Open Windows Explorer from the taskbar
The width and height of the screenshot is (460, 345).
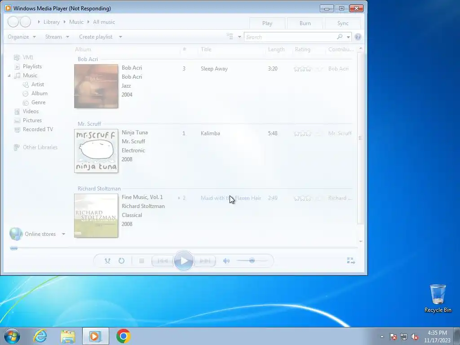click(68, 336)
